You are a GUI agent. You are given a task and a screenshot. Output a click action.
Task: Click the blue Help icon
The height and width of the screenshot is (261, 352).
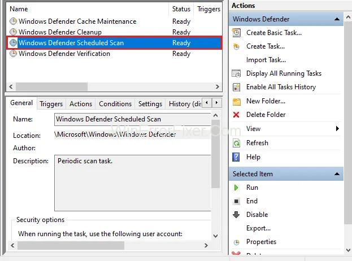[236, 157]
